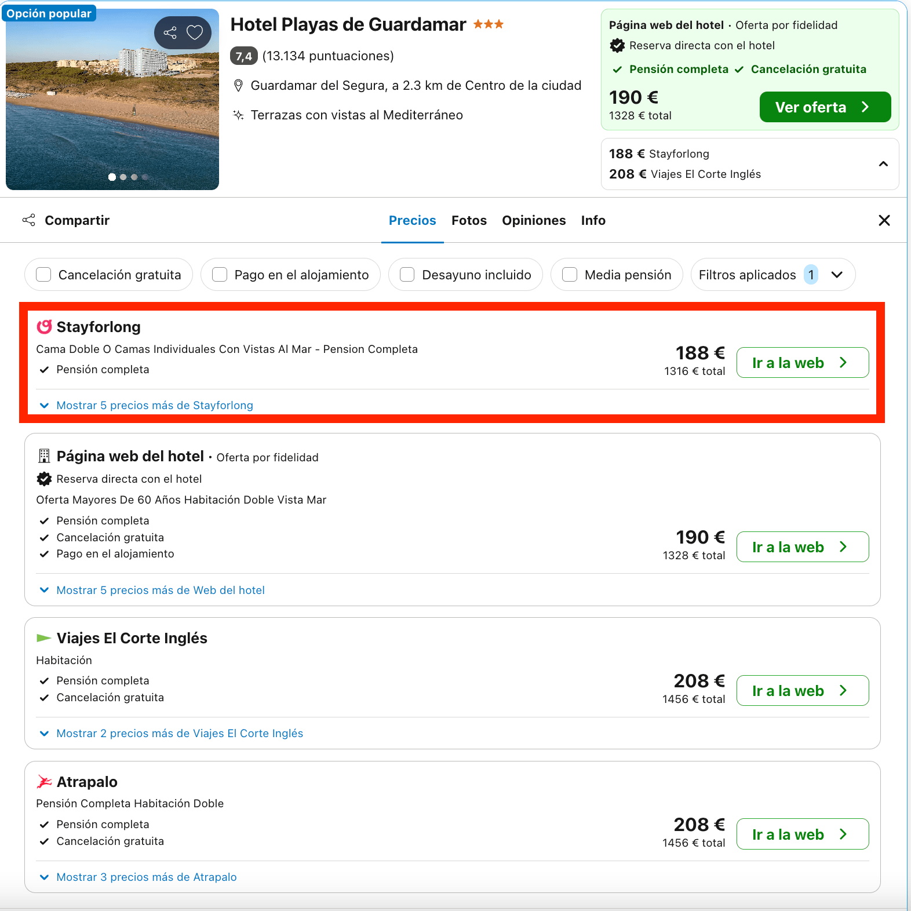This screenshot has width=911, height=911.
Task: Enable Cancelación gratuita checkbox filter
Action: click(43, 275)
